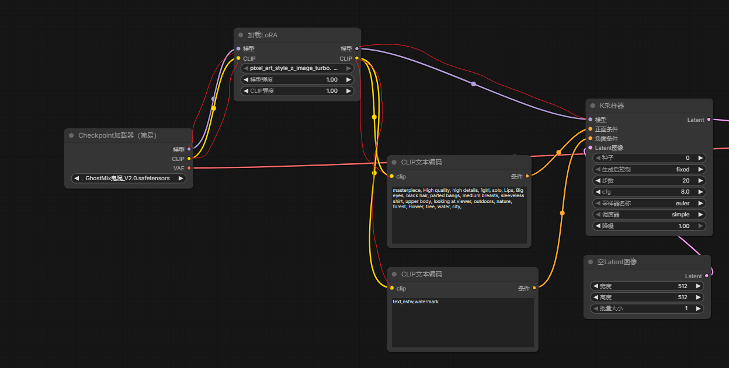Decrease 宽度 with its left arrow
The width and height of the screenshot is (729, 368).
pyautogui.click(x=596, y=286)
